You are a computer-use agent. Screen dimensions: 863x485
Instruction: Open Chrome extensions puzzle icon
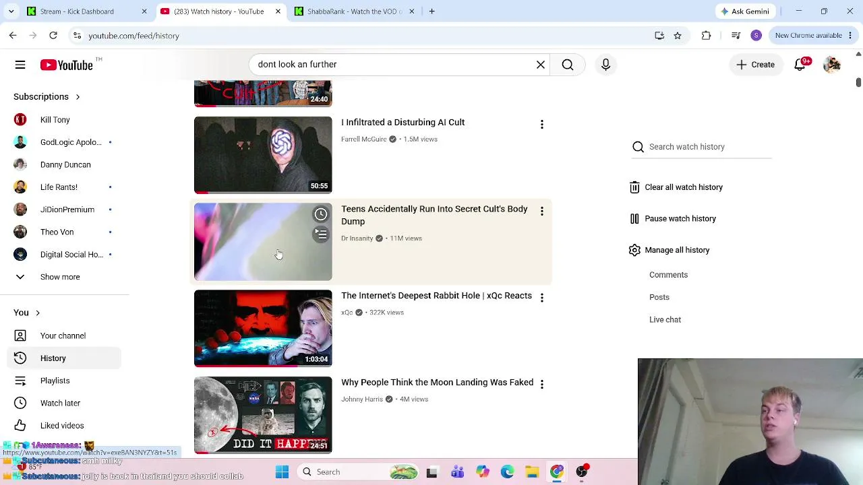point(706,36)
